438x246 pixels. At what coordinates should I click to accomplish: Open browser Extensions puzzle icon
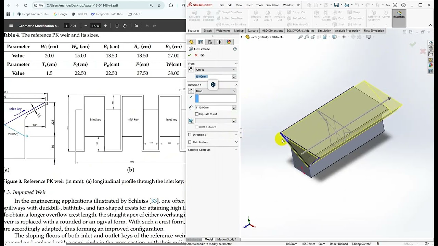pyautogui.click(x=171, y=5)
